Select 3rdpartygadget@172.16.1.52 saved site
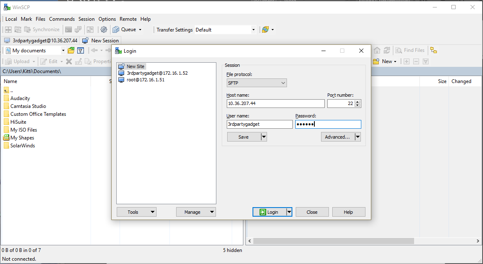 (x=153, y=73)
